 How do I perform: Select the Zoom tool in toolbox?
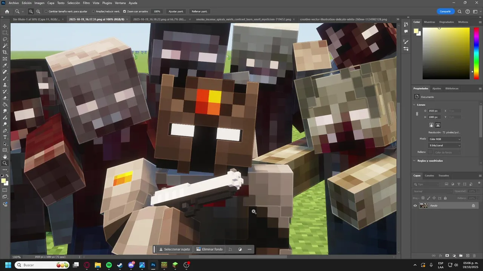pyautogui.click(x=5, y=163)
